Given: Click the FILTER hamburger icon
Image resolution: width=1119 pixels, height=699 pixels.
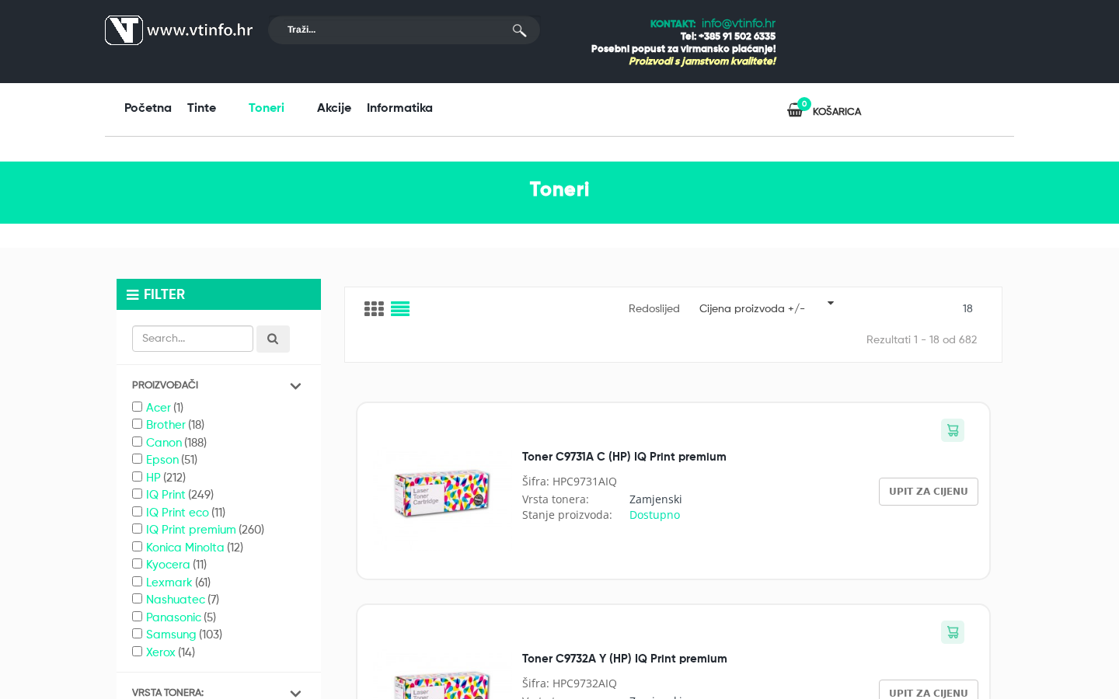Looking at the screenshot, I should [133, 295].
